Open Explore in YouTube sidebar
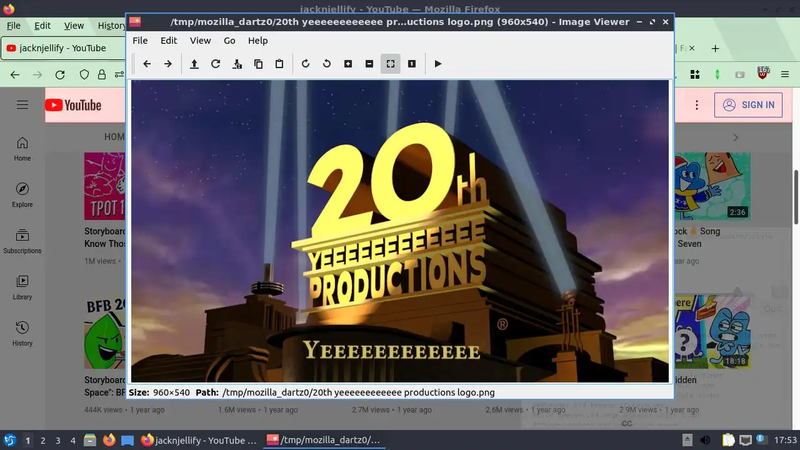The image size is (800, 450). click(22, 195)
